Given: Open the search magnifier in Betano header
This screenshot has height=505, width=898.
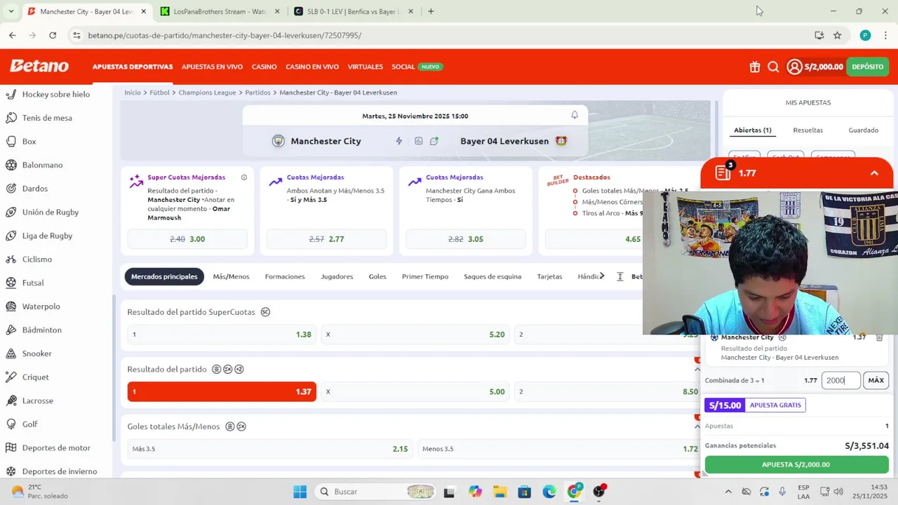Looking at the screenshot, I should pos(773,67).
